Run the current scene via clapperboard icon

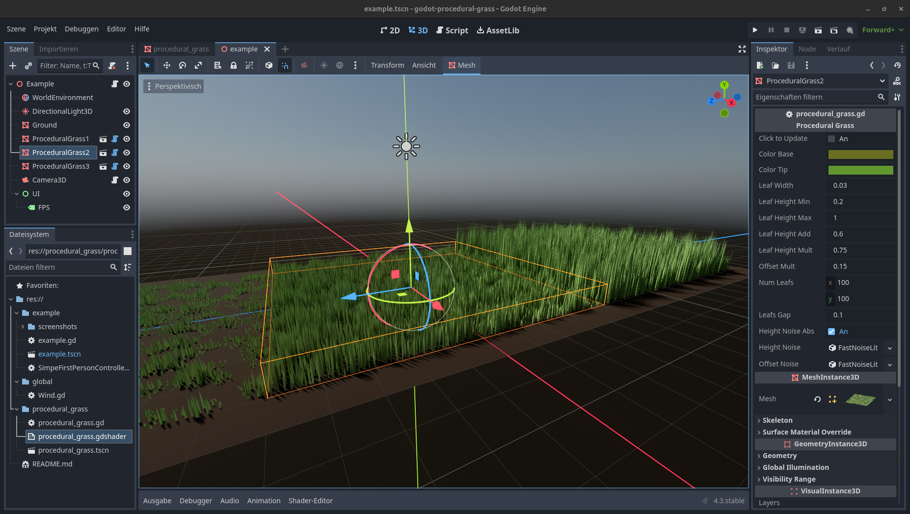point(818,30)
